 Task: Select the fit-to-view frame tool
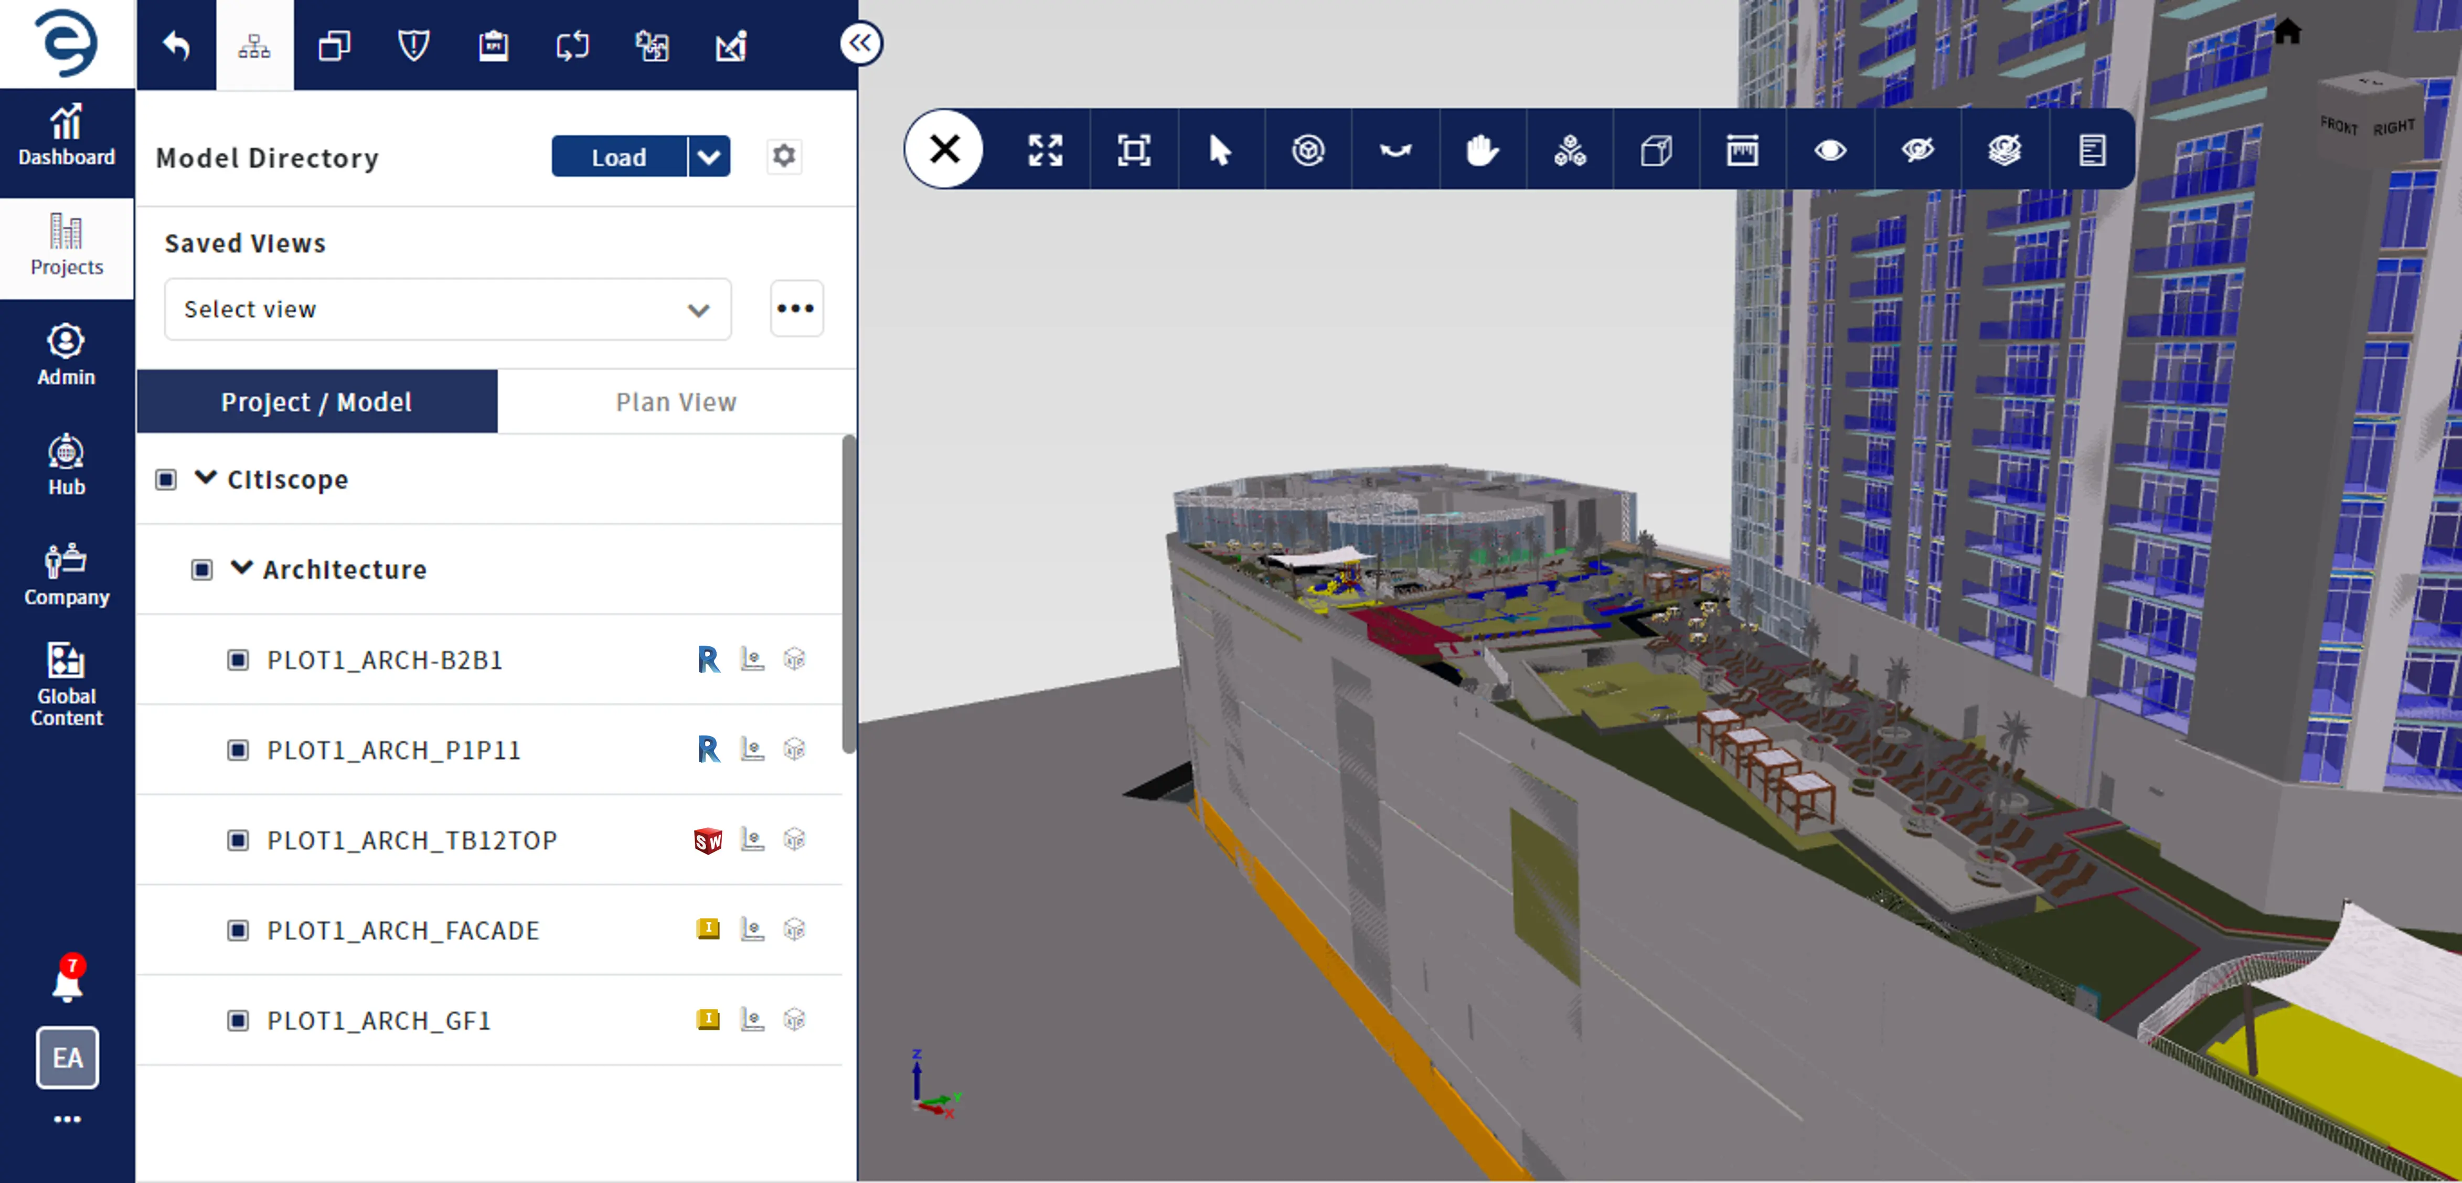(1134, 150)
